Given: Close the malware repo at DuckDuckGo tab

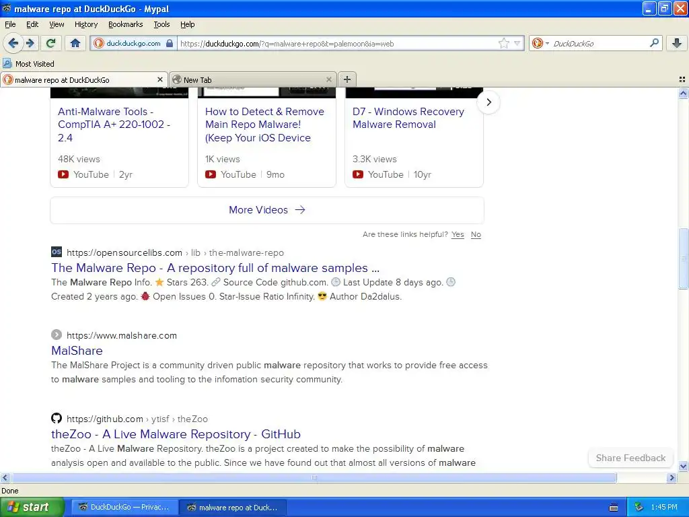Looking at the screenshot, I should tap(160, 79).
